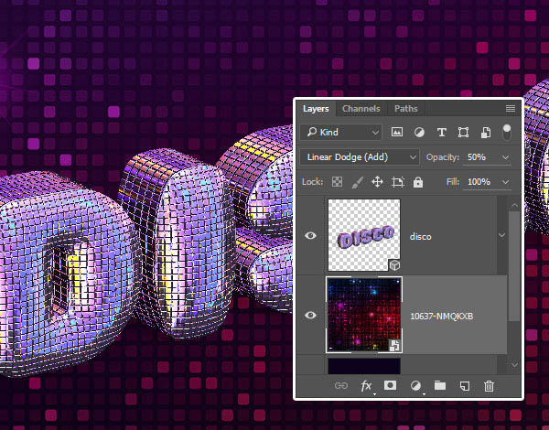Filter layers by type layer icon
549x430 pixels.
coord(442,133)
